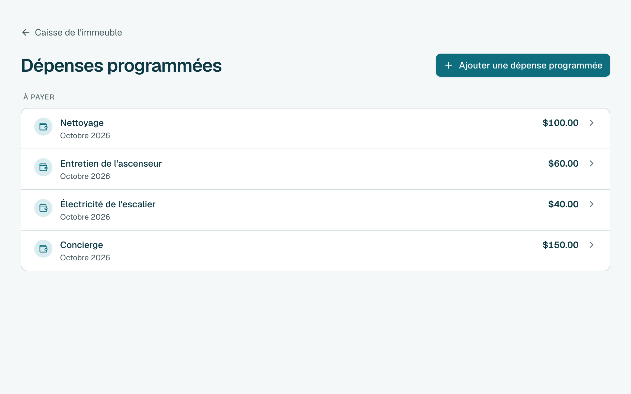Click wallet icon beside Entretien de l'ascenseur
631x394 pixels.
[43, 167]
